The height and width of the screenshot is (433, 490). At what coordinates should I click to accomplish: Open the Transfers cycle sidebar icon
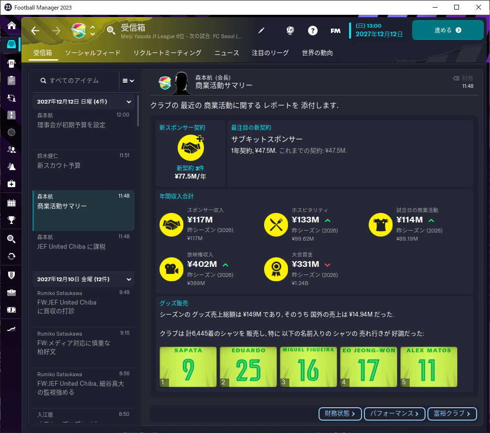tap(11, 256)
